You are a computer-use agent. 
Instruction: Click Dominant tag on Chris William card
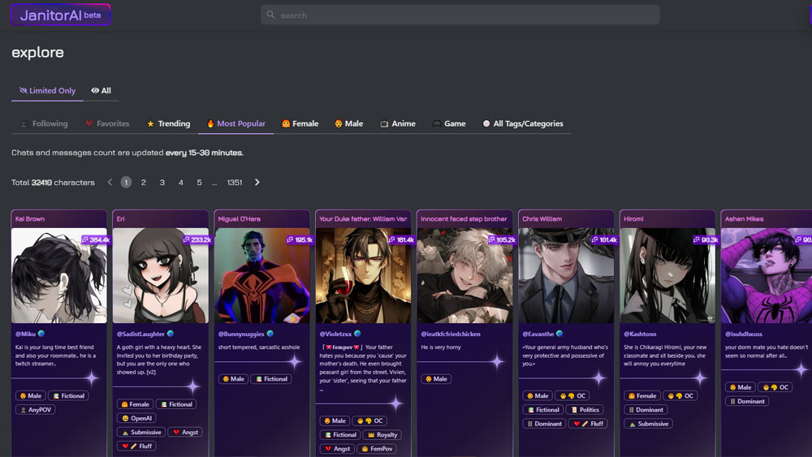point(544,424)
